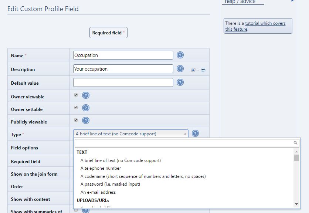Toggle the Owner settable checkbox
This screenshot has width=309, height=213.
pos(76,108)
